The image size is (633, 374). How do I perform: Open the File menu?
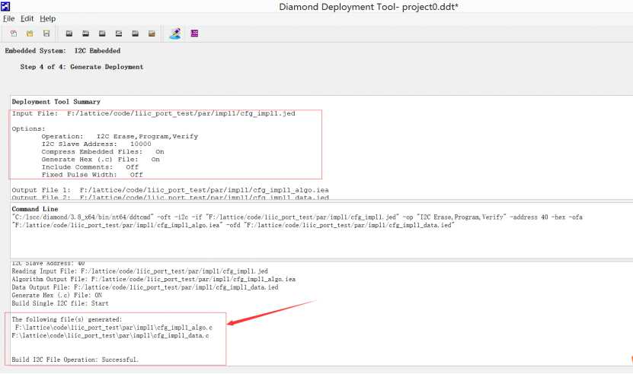[x=9, y=18]
